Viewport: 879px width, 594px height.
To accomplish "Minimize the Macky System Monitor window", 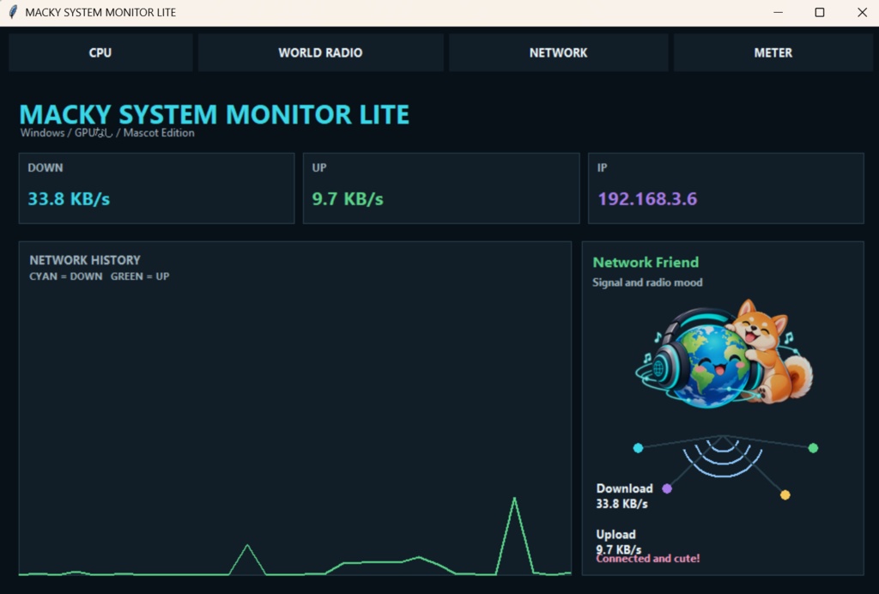I will coord(778,12).
